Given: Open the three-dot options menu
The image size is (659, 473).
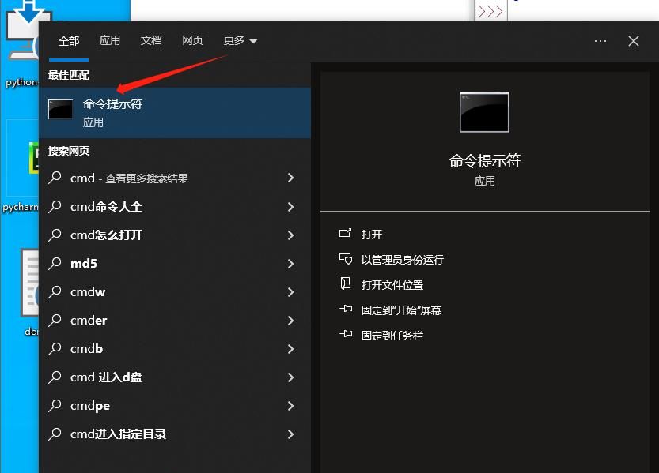Looking at the screenshot, I should [600, 41].
